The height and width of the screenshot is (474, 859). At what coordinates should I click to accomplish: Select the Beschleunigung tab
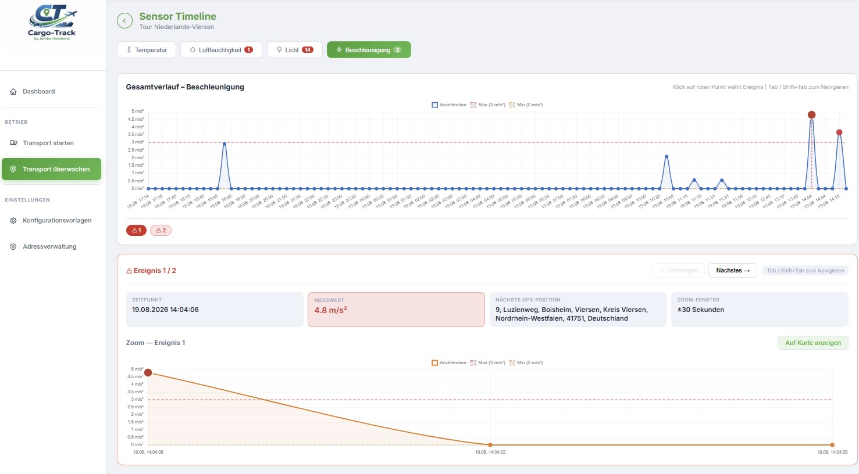(369, 50)
